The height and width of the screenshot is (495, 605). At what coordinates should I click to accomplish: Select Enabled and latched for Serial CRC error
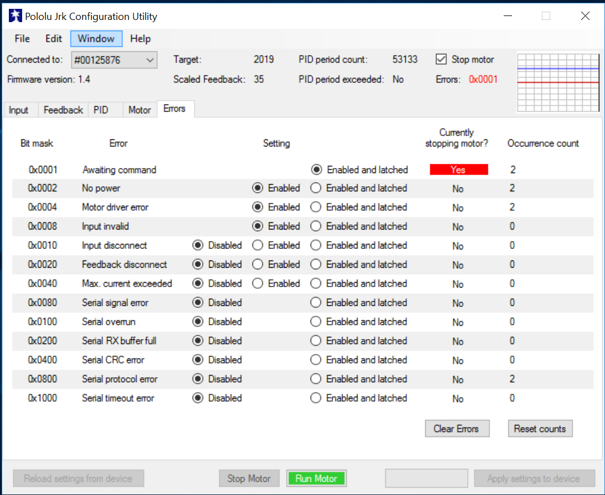tap(359, 359)
